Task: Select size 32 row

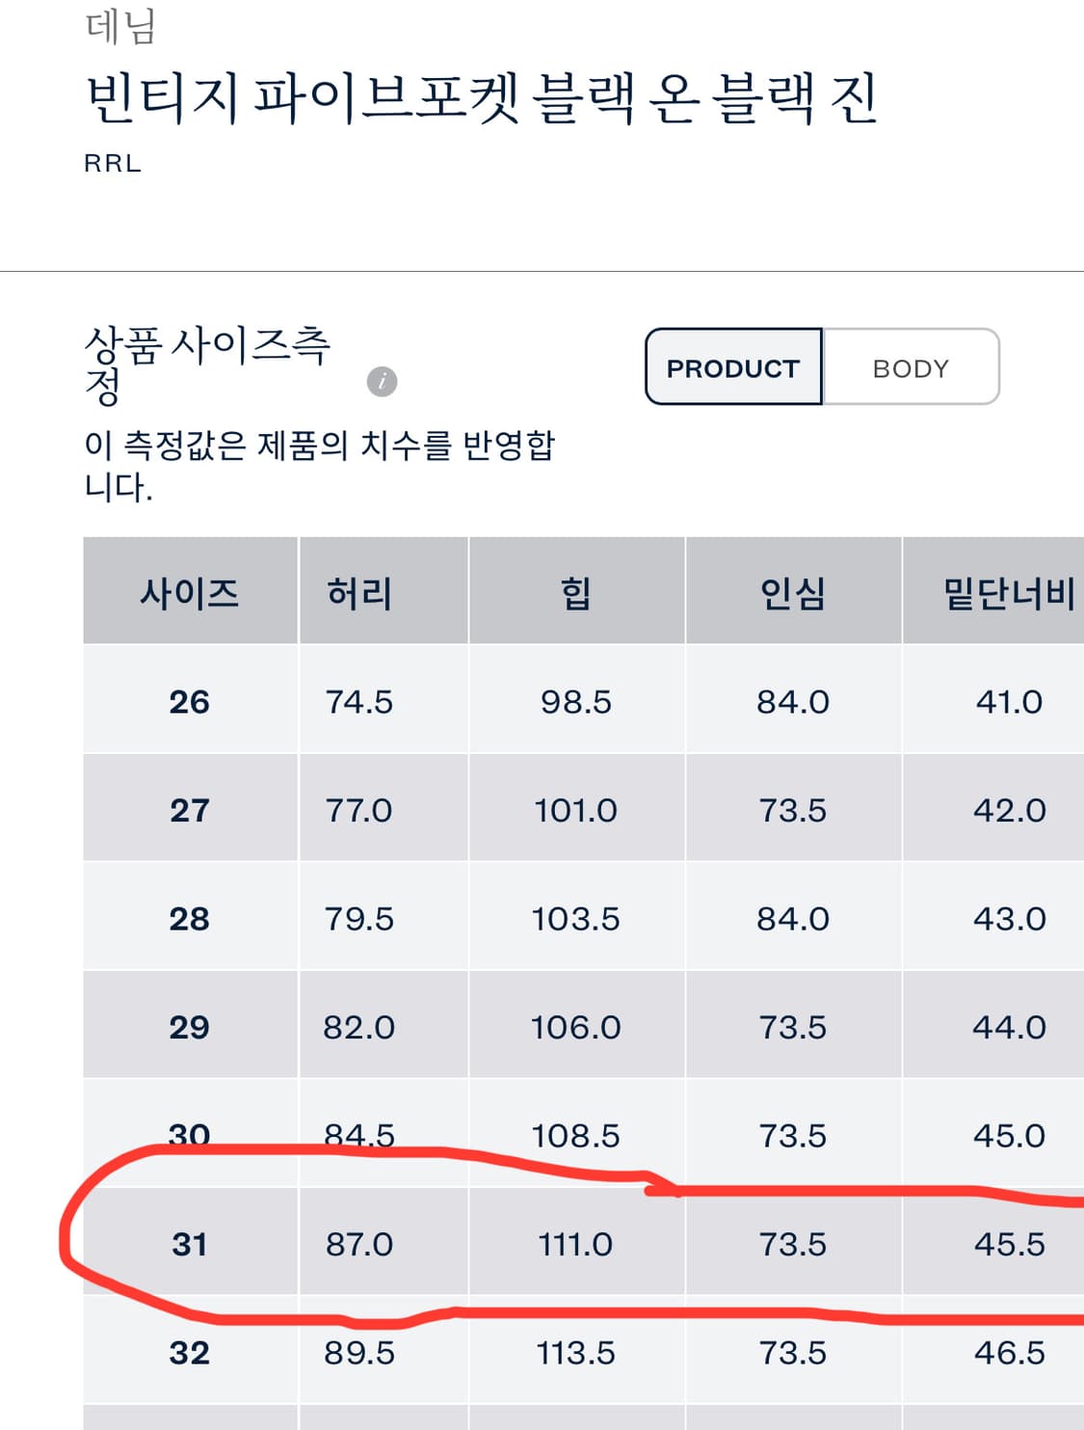Action: click(x=190, y=1353)
